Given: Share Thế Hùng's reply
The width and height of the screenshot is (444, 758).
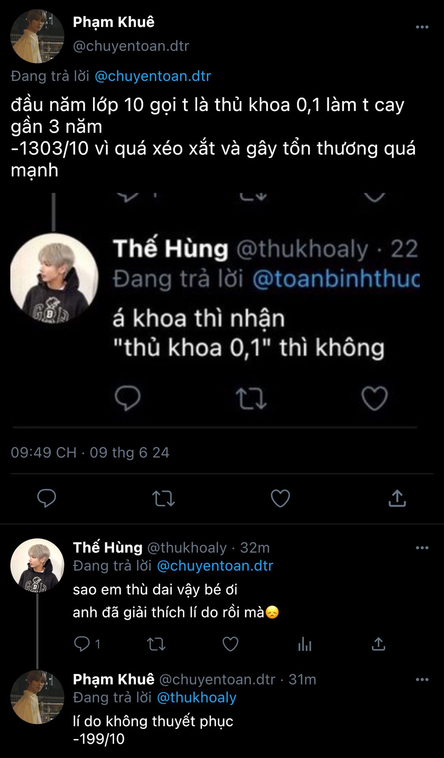Looking at the screenshot, I should pyautogui.click(x=378, y=644).
